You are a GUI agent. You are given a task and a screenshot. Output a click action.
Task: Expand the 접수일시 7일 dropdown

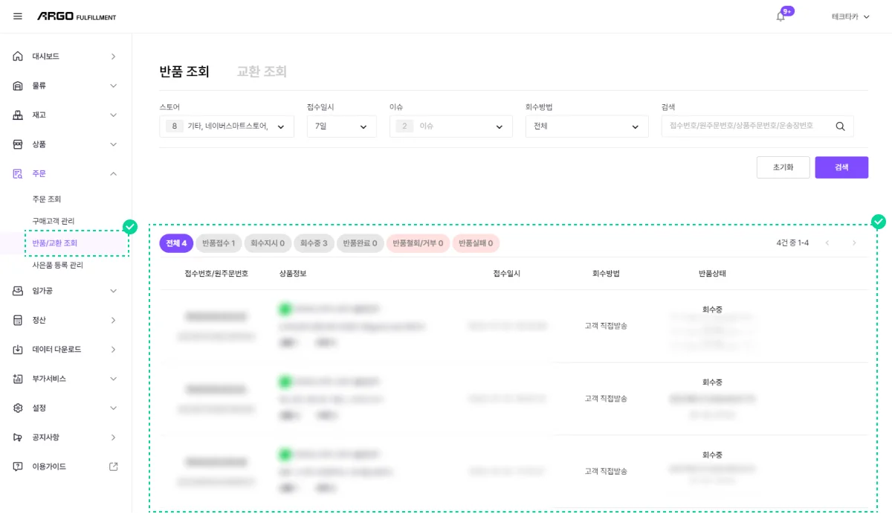[341, 126]
